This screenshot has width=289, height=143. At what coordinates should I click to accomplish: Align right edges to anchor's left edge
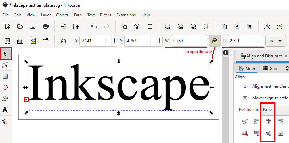click(245, 122)
